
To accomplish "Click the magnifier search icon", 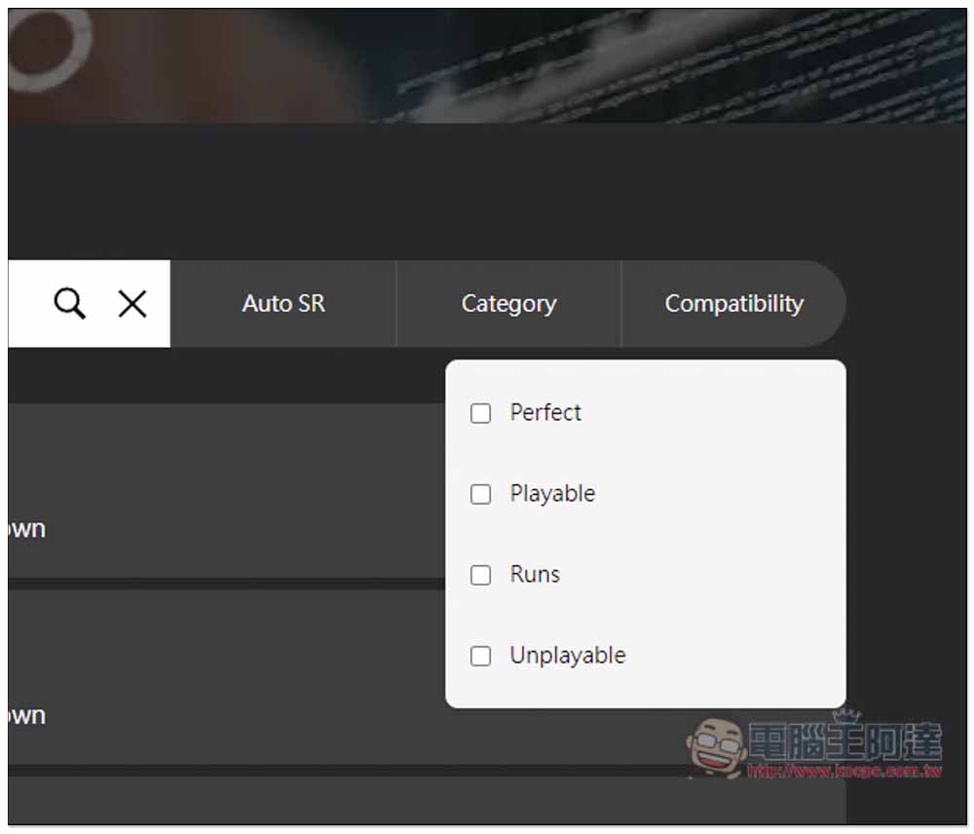I will pos(69,303).
